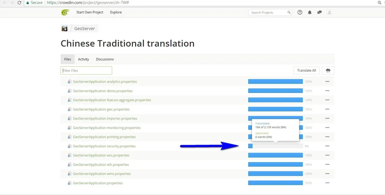This screenshot has width=385, height=195.
Task: Click the GeoServer breadcrumb link
Action: [85, 28]
